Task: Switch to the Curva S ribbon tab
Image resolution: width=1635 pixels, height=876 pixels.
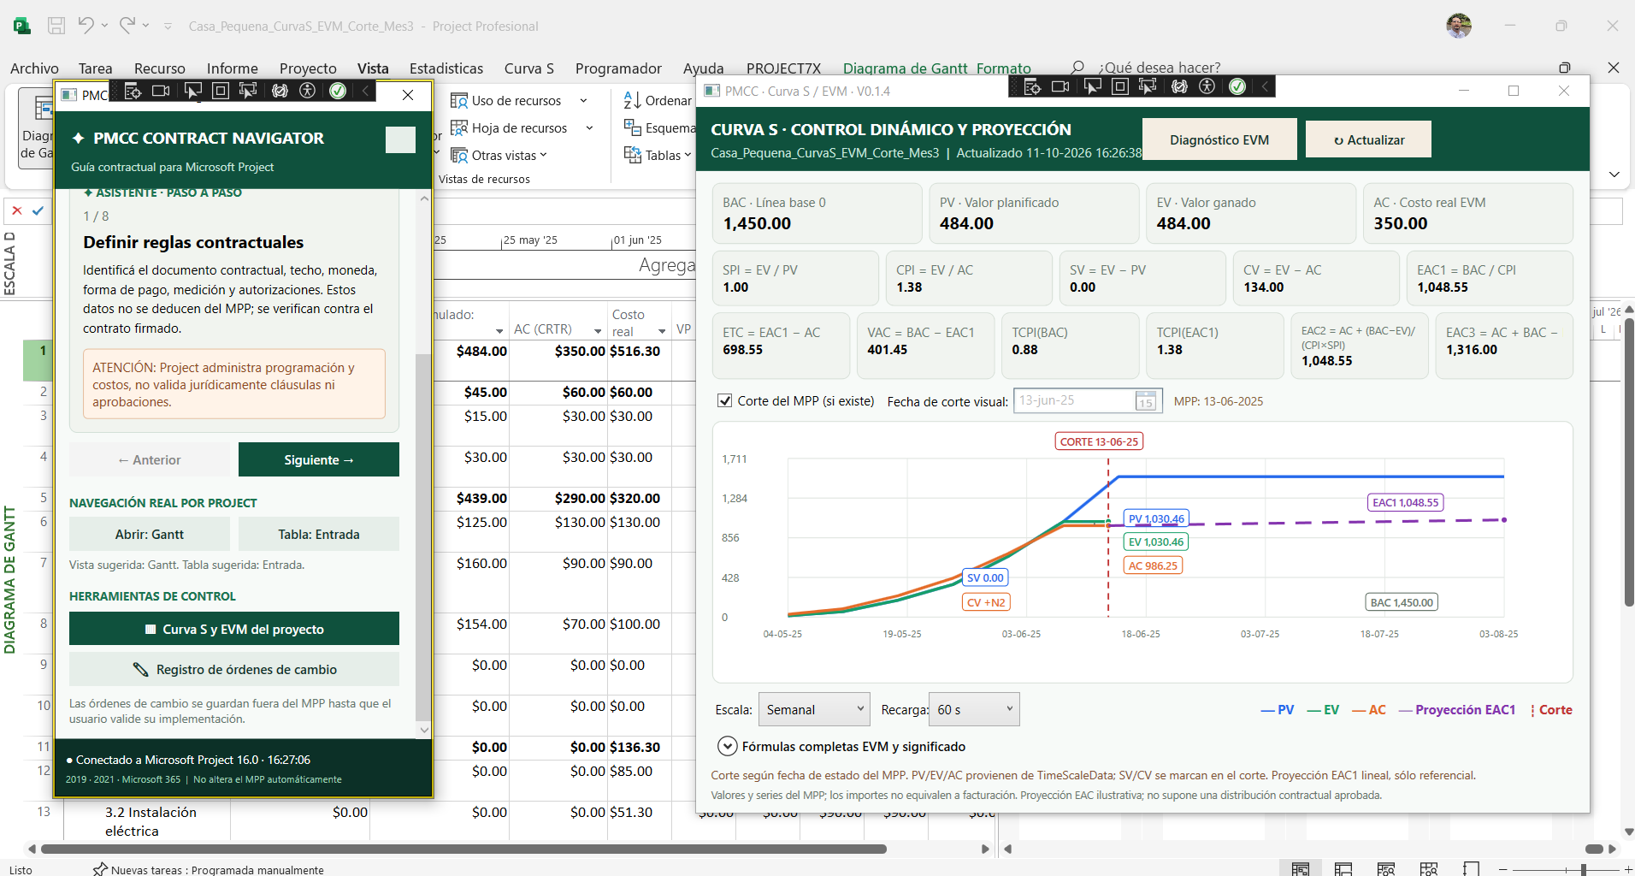Action: click(528, 68)
